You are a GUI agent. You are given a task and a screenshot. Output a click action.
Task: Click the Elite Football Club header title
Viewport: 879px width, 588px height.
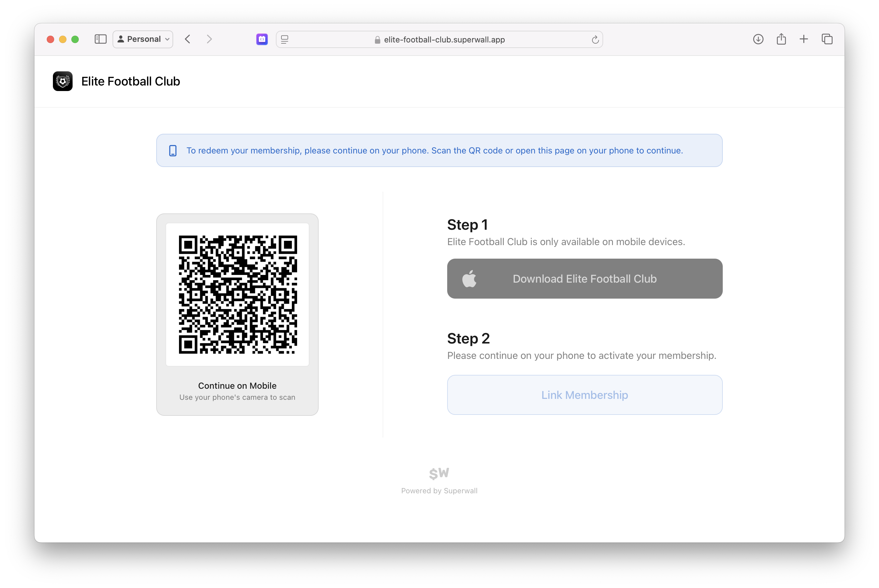pos(130,81)
